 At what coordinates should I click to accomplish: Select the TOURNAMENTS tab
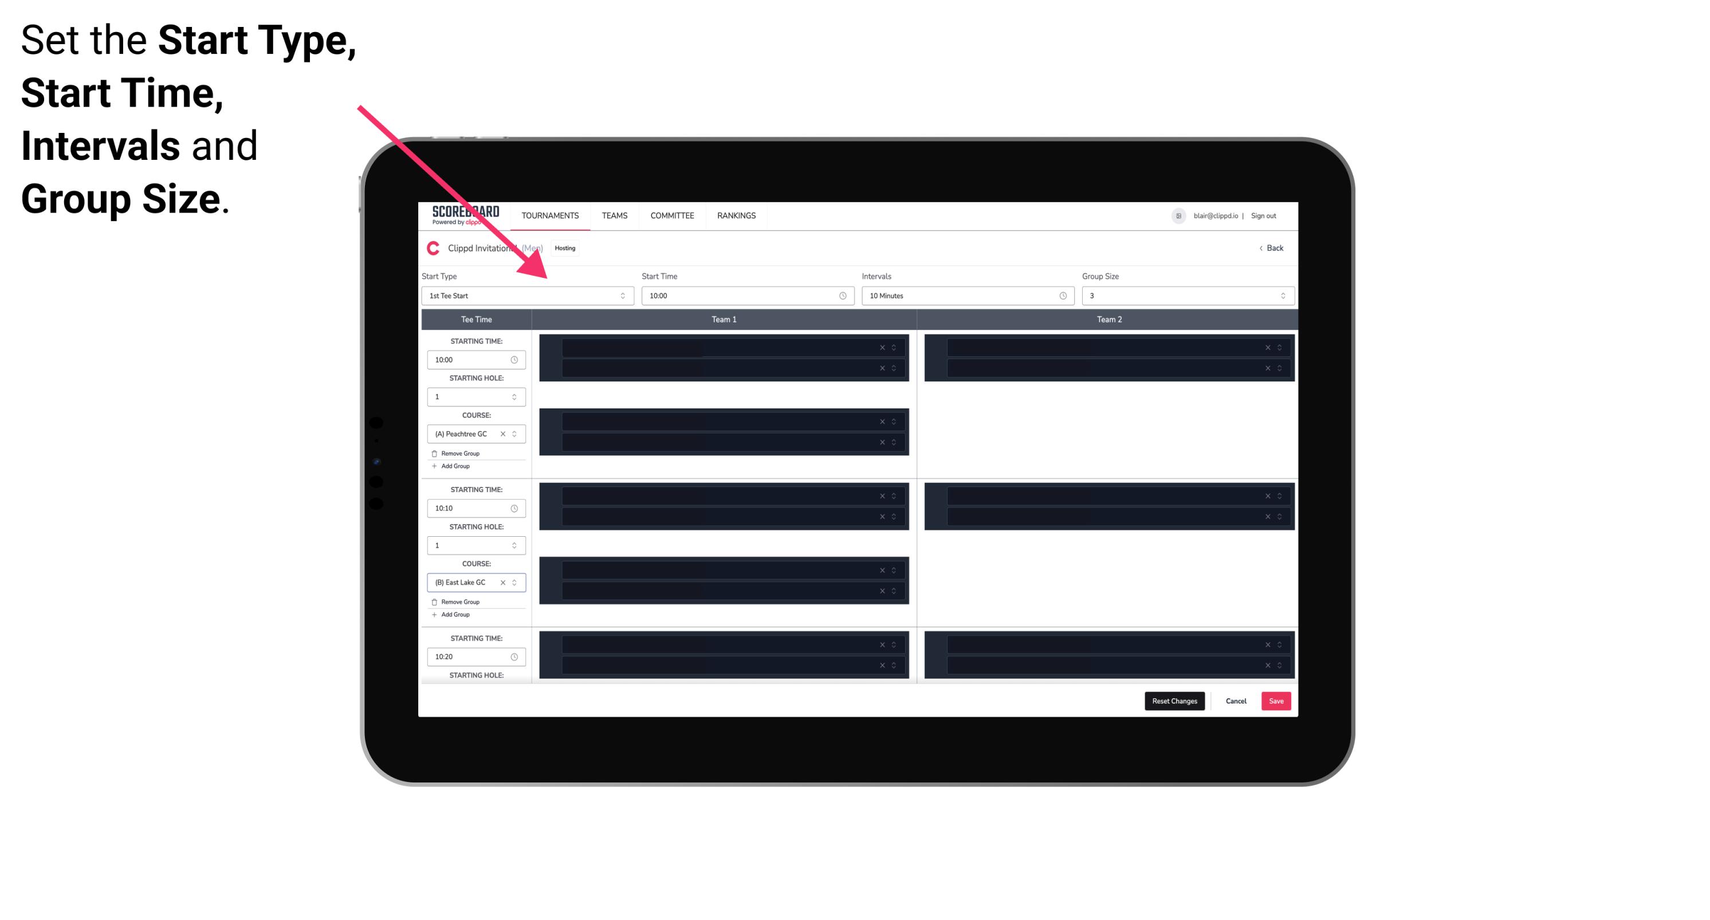tap(551, 215)
